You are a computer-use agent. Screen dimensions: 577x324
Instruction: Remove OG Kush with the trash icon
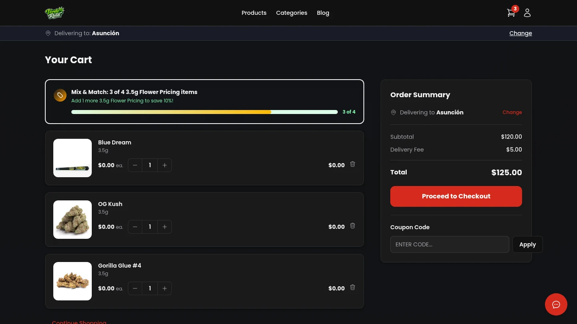click(352, 226)
